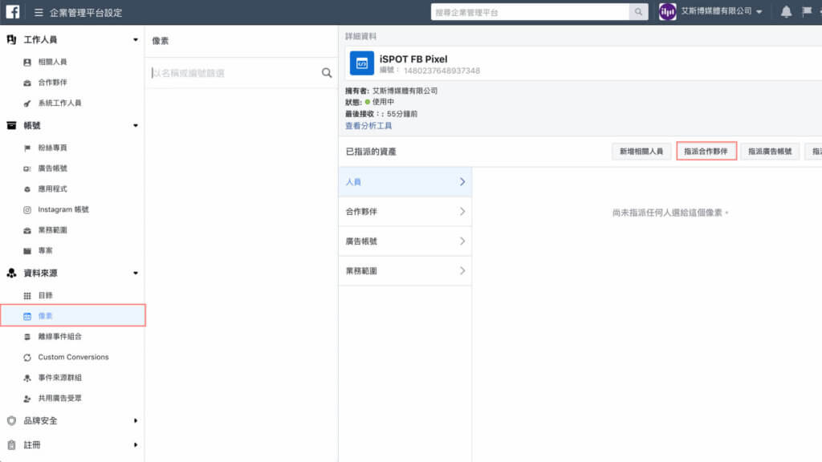Image resolution: width=822 pixels, height=462 pixels.
Task: Open Custom Conversions in sidebar
Action: (x=72, y=357)
